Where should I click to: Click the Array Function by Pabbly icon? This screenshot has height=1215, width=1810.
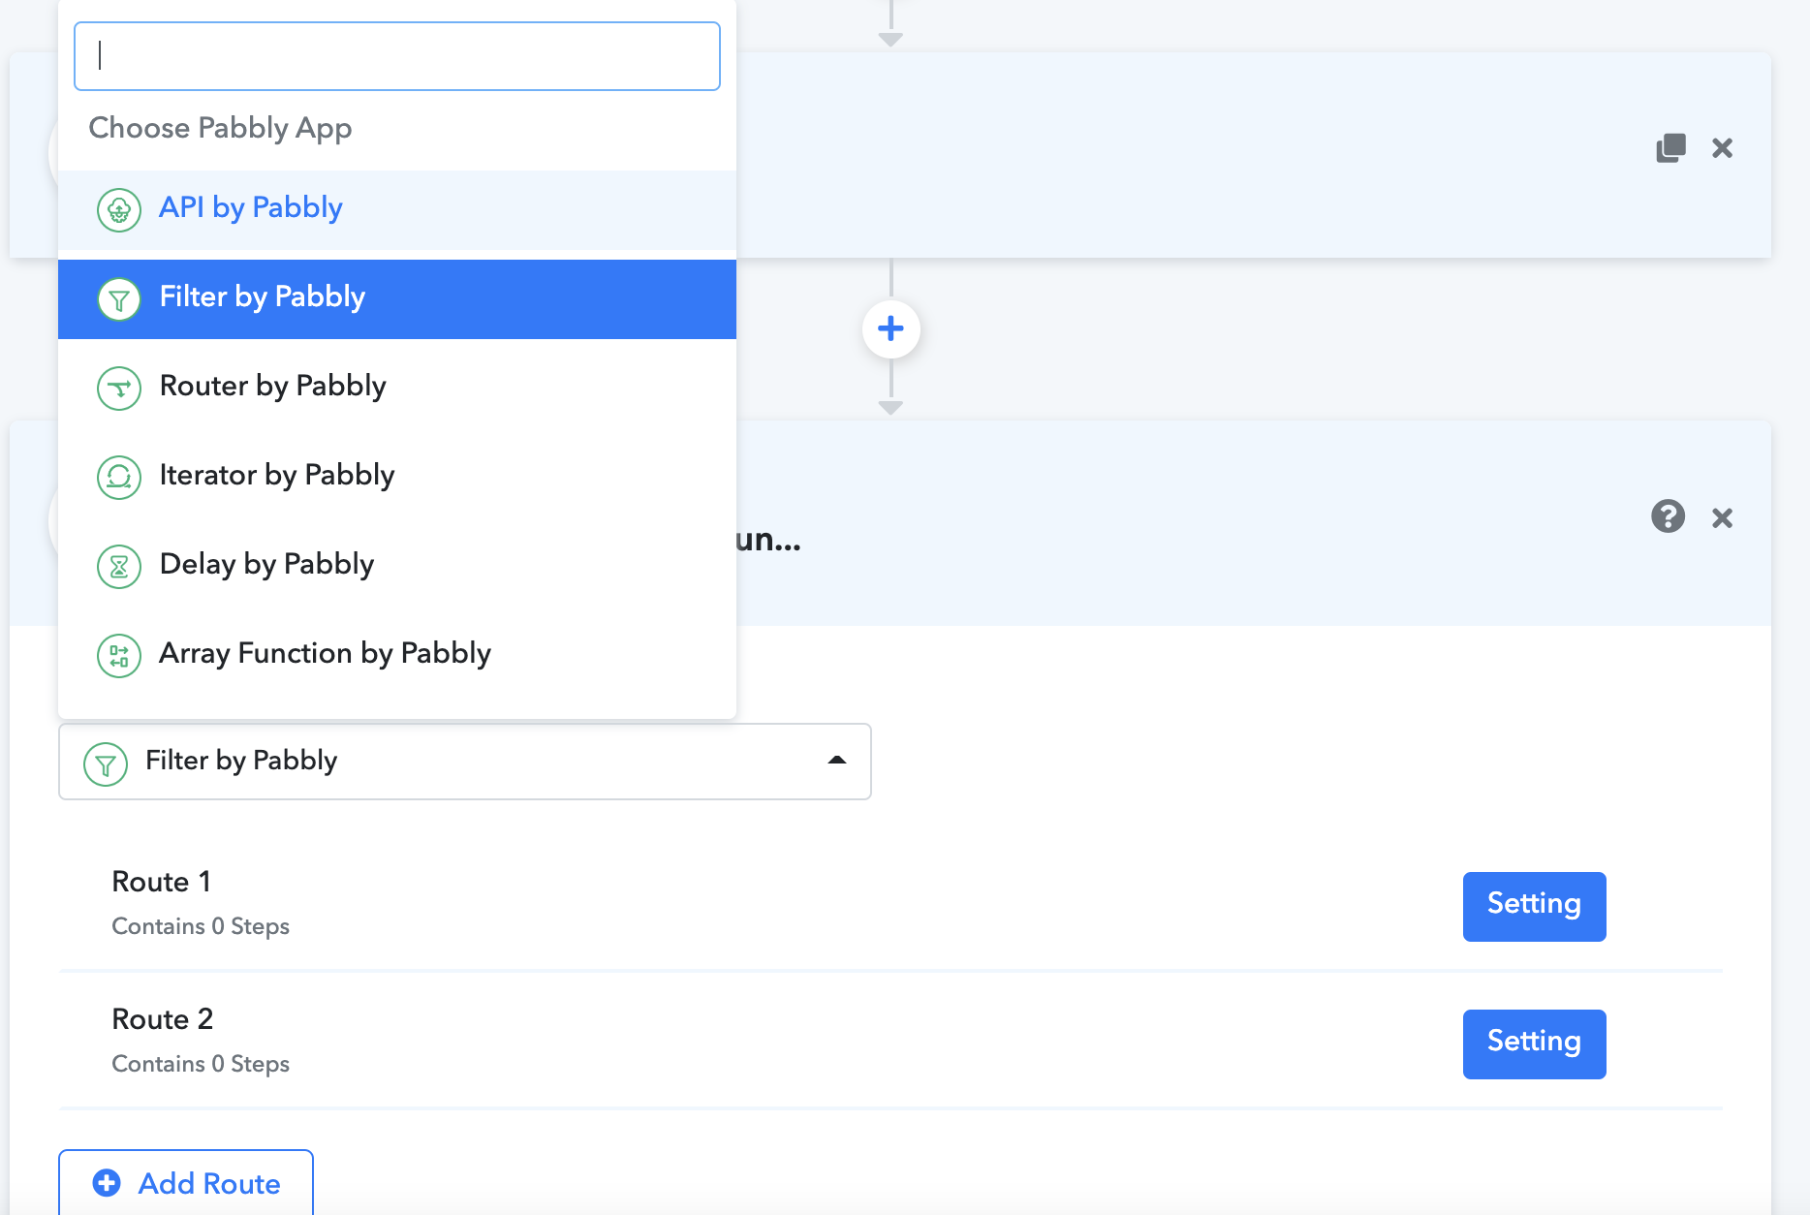(119, 655)
